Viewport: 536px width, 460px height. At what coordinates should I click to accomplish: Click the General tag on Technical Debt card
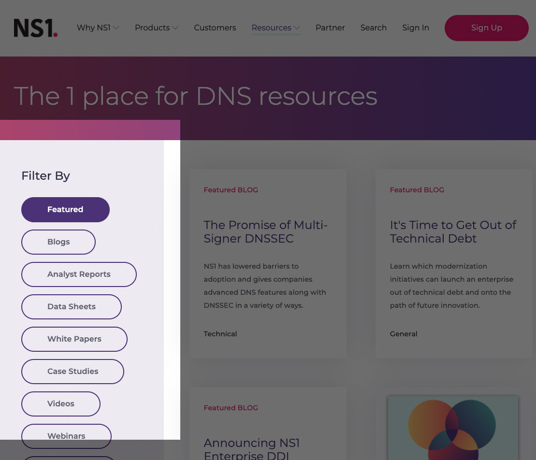[x=404, y=334]
